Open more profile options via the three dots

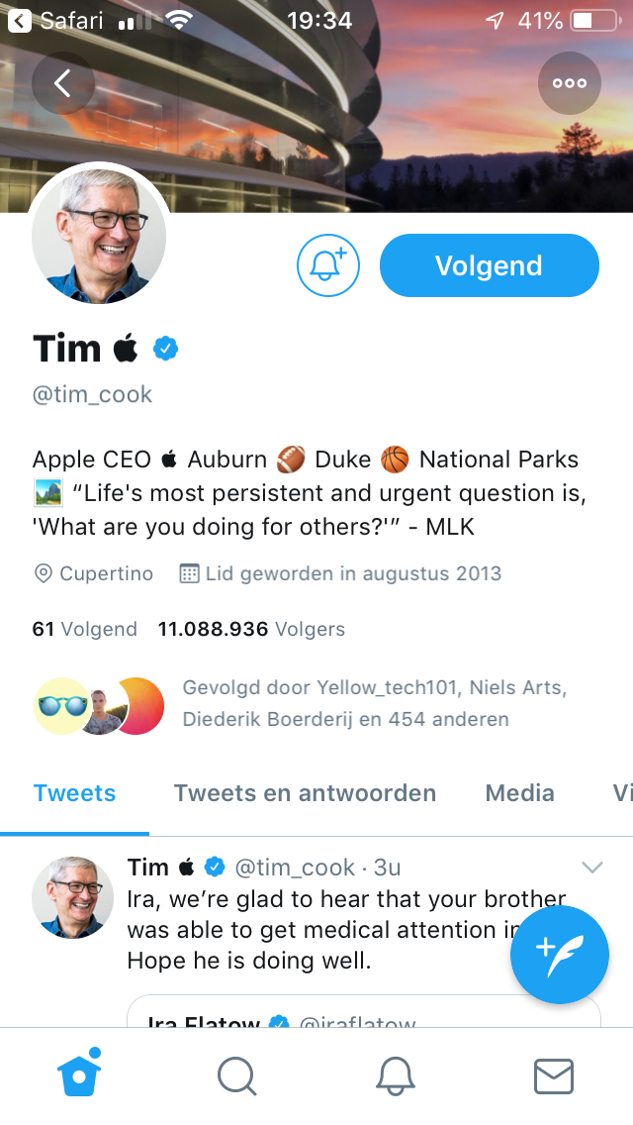569,83
